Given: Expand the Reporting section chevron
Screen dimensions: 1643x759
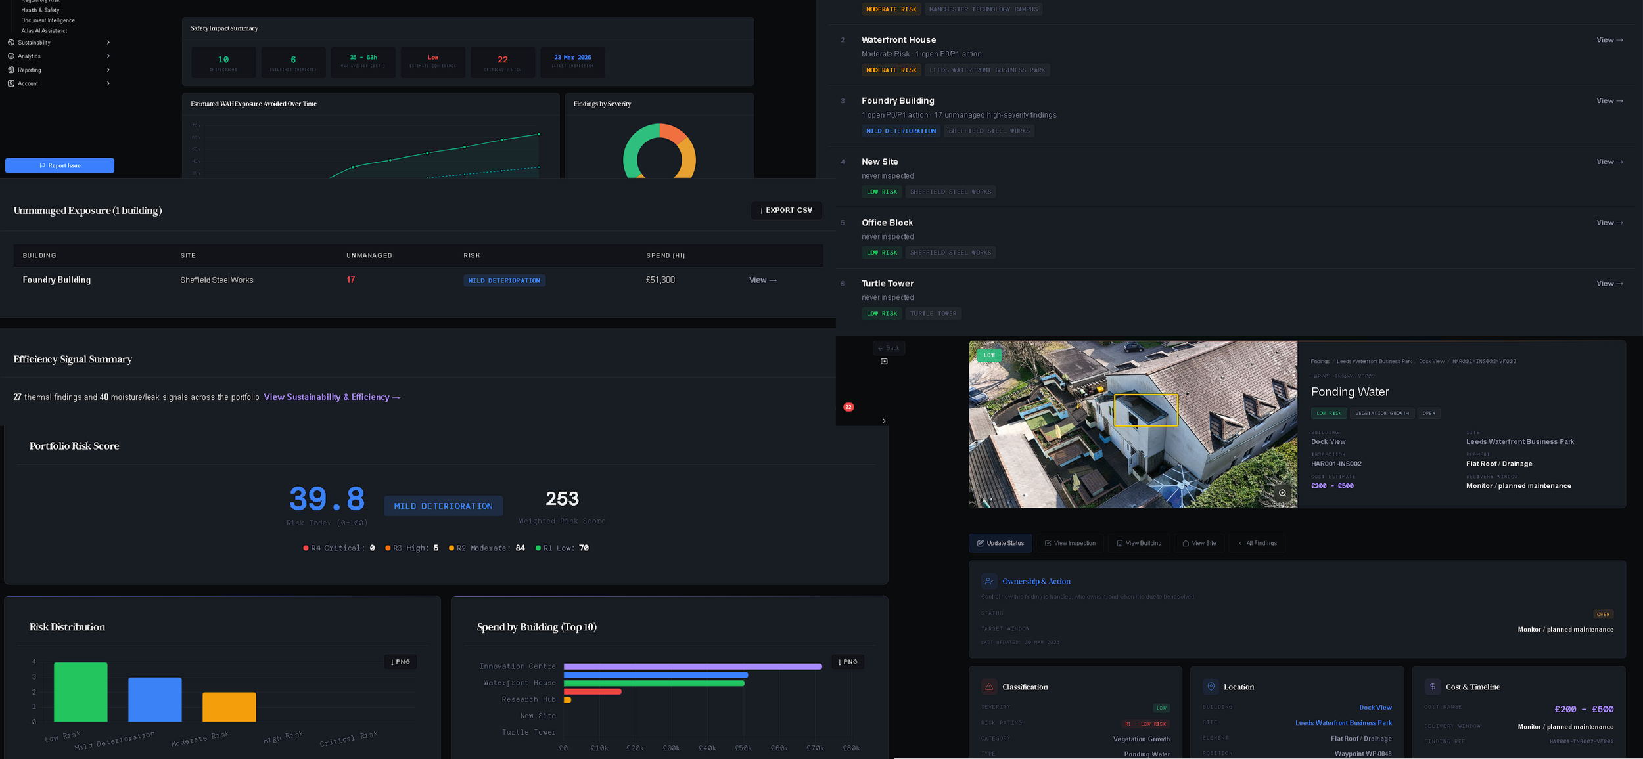Looking at the screenshot, I should [x=108, y=70].
